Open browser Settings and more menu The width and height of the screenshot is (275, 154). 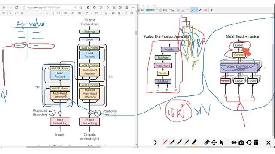[133, 7]
